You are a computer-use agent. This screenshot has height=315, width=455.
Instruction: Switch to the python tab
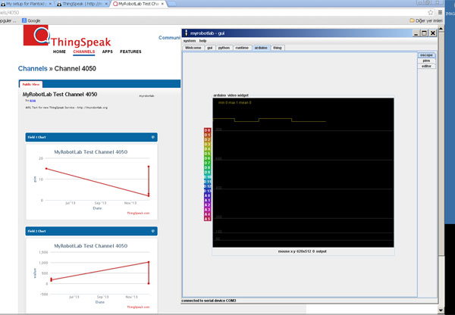224,48
